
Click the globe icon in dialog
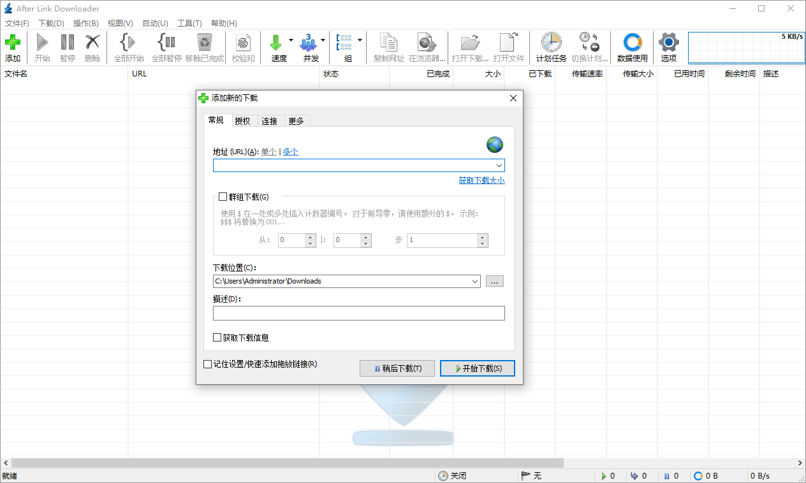coord(495,145)
